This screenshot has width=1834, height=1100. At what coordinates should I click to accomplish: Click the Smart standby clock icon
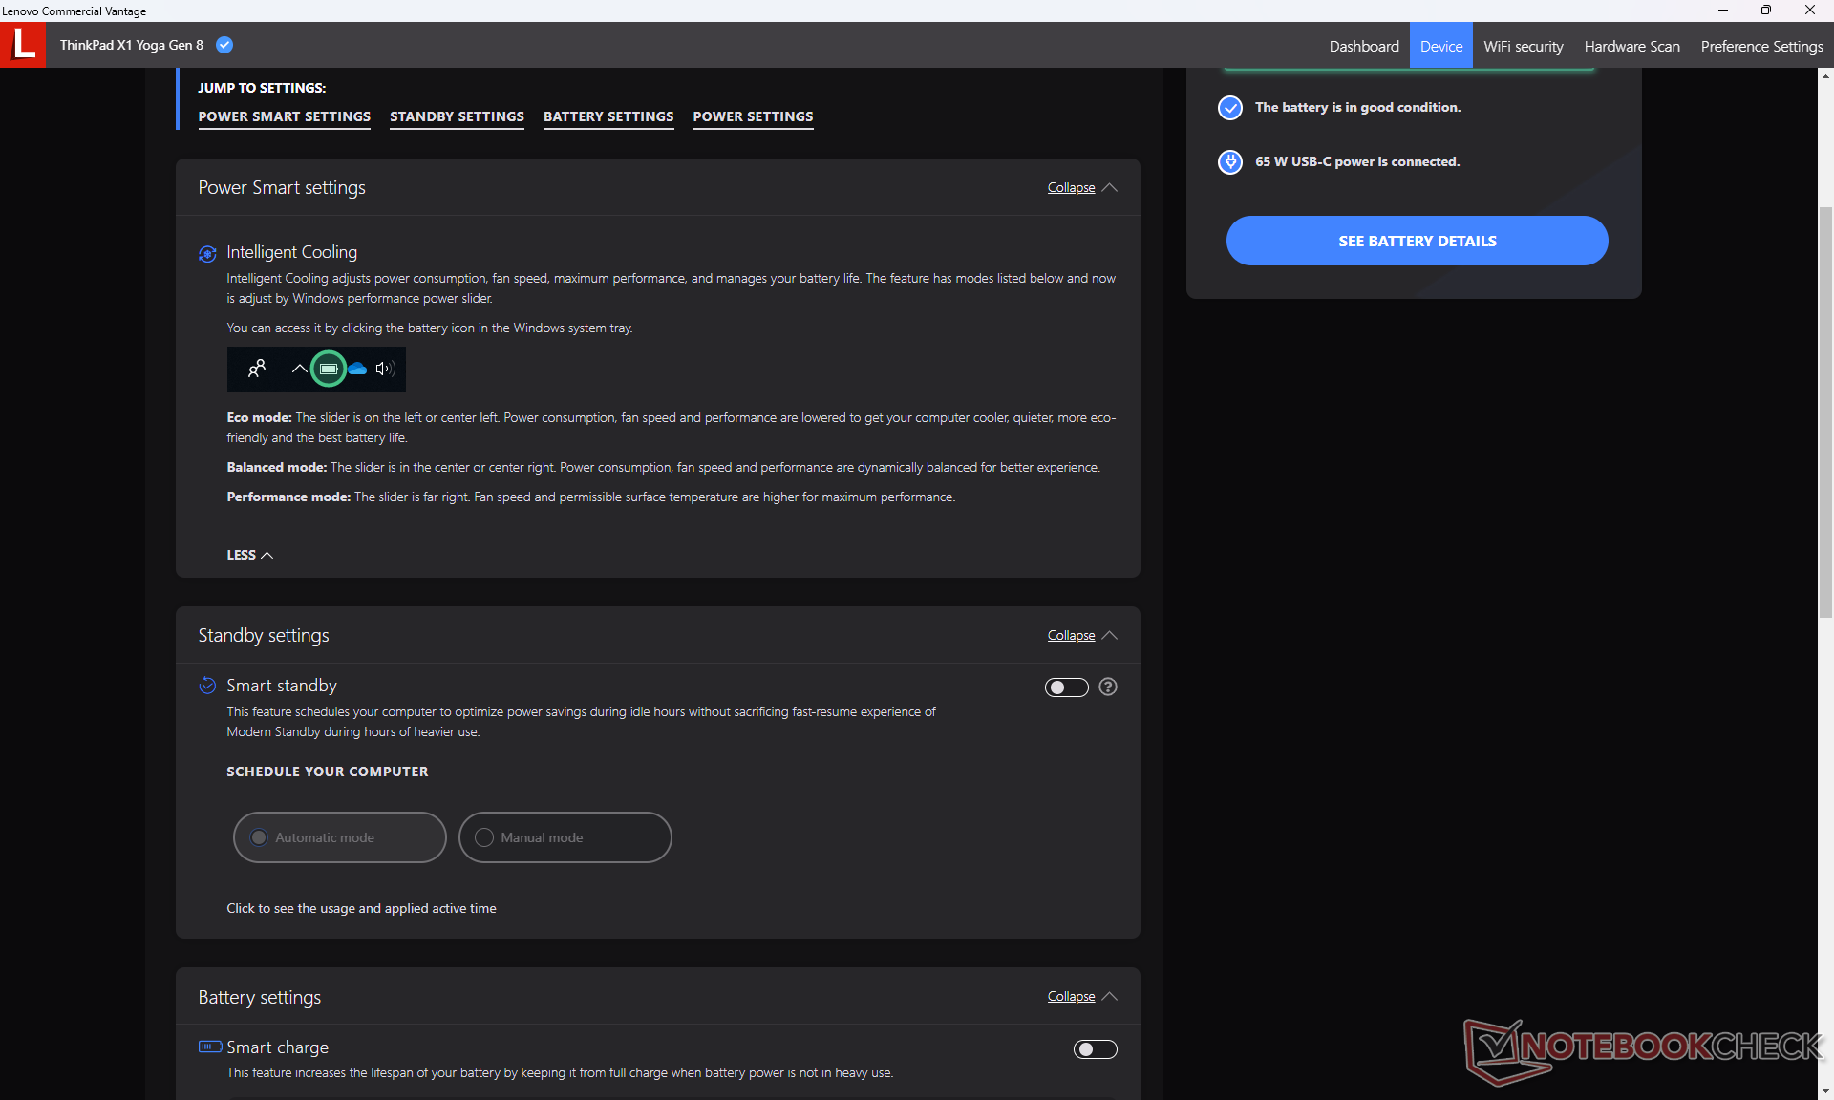tap(207, 686)
